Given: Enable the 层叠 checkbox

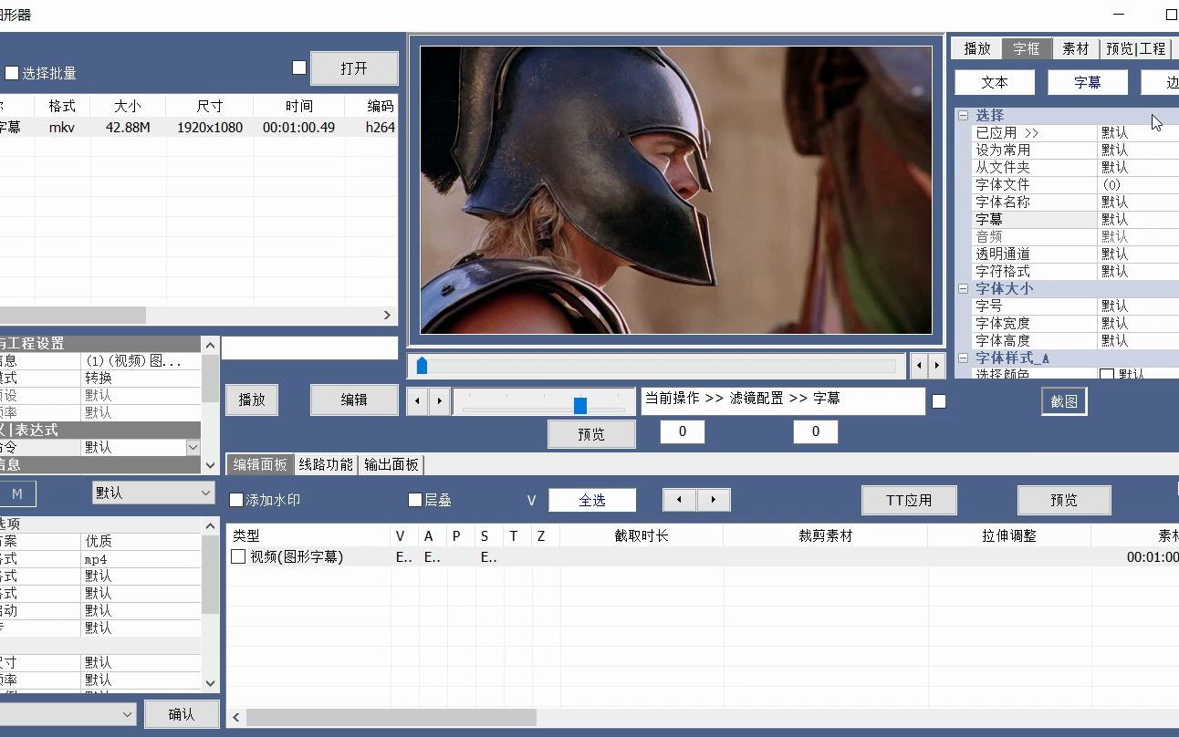Looking at the screenshot, I should click(415, 501).
